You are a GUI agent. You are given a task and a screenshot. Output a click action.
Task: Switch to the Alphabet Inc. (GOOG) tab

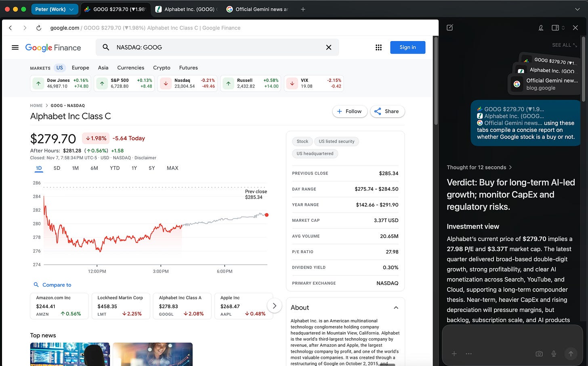click(186, 9)
